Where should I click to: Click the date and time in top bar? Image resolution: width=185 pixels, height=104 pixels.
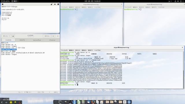point(92,1)
